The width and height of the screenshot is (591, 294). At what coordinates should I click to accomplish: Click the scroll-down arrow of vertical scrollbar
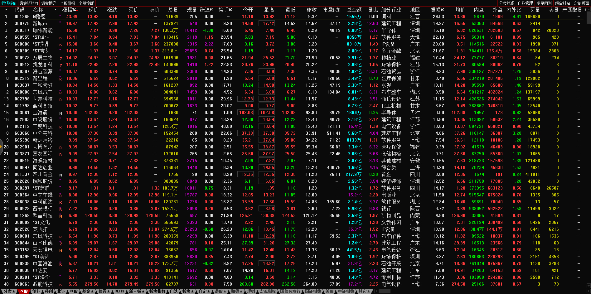click(588, 285)
